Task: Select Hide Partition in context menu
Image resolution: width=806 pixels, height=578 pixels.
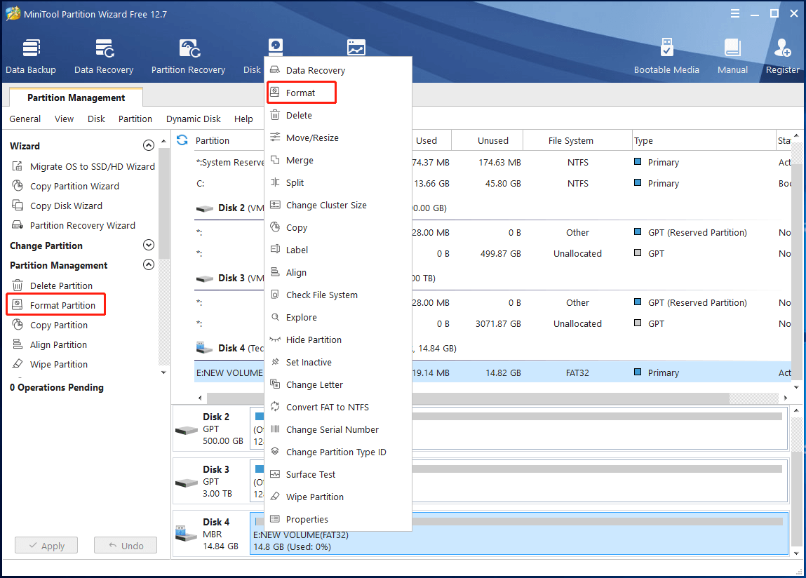Action: [x=337, y=340]
